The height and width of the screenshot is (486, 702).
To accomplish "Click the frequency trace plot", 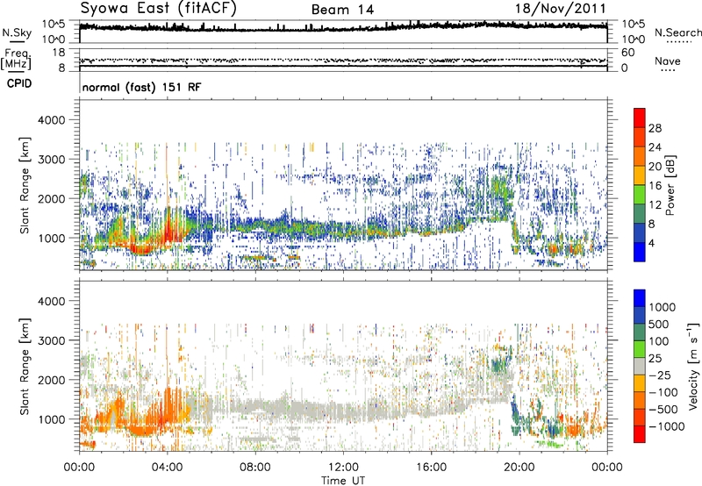I will [x=343, y=60].
